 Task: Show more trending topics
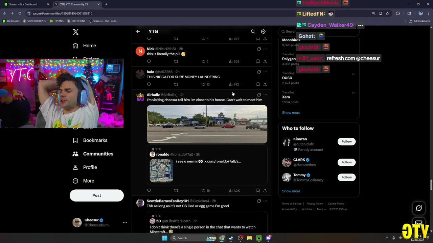291,113
